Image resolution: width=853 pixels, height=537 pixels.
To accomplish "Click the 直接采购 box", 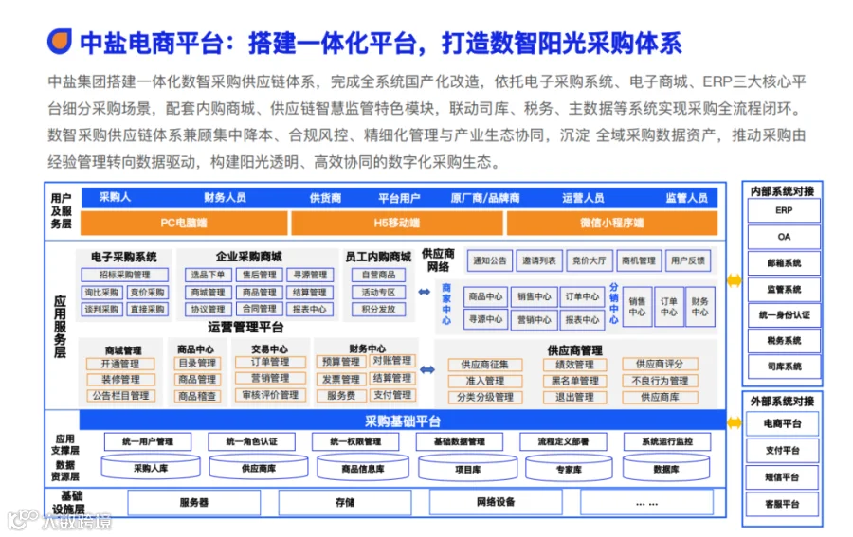I will point(148,310).
